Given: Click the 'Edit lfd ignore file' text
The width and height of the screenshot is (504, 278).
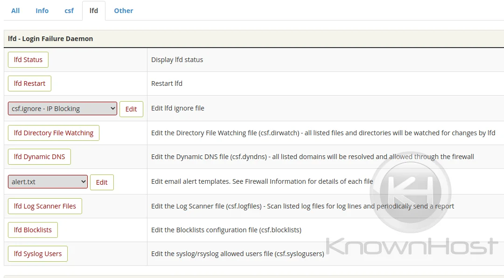Looking at the screenshot, I should [178, 108].
